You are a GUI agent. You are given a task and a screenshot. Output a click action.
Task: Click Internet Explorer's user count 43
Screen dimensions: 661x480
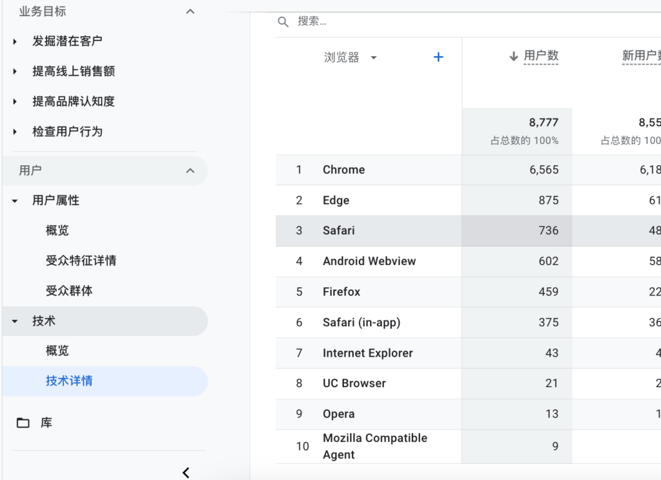[x=552, y=353]
